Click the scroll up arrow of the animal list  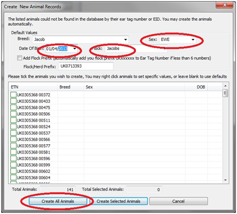[x=225, y=86]
